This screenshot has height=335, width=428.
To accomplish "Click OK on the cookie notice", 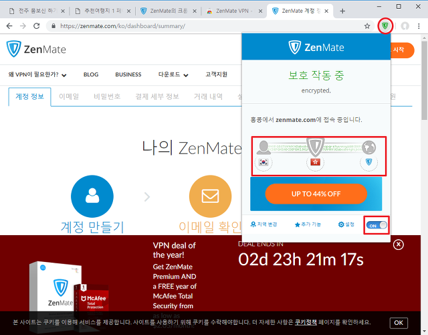I will (399, 323).
